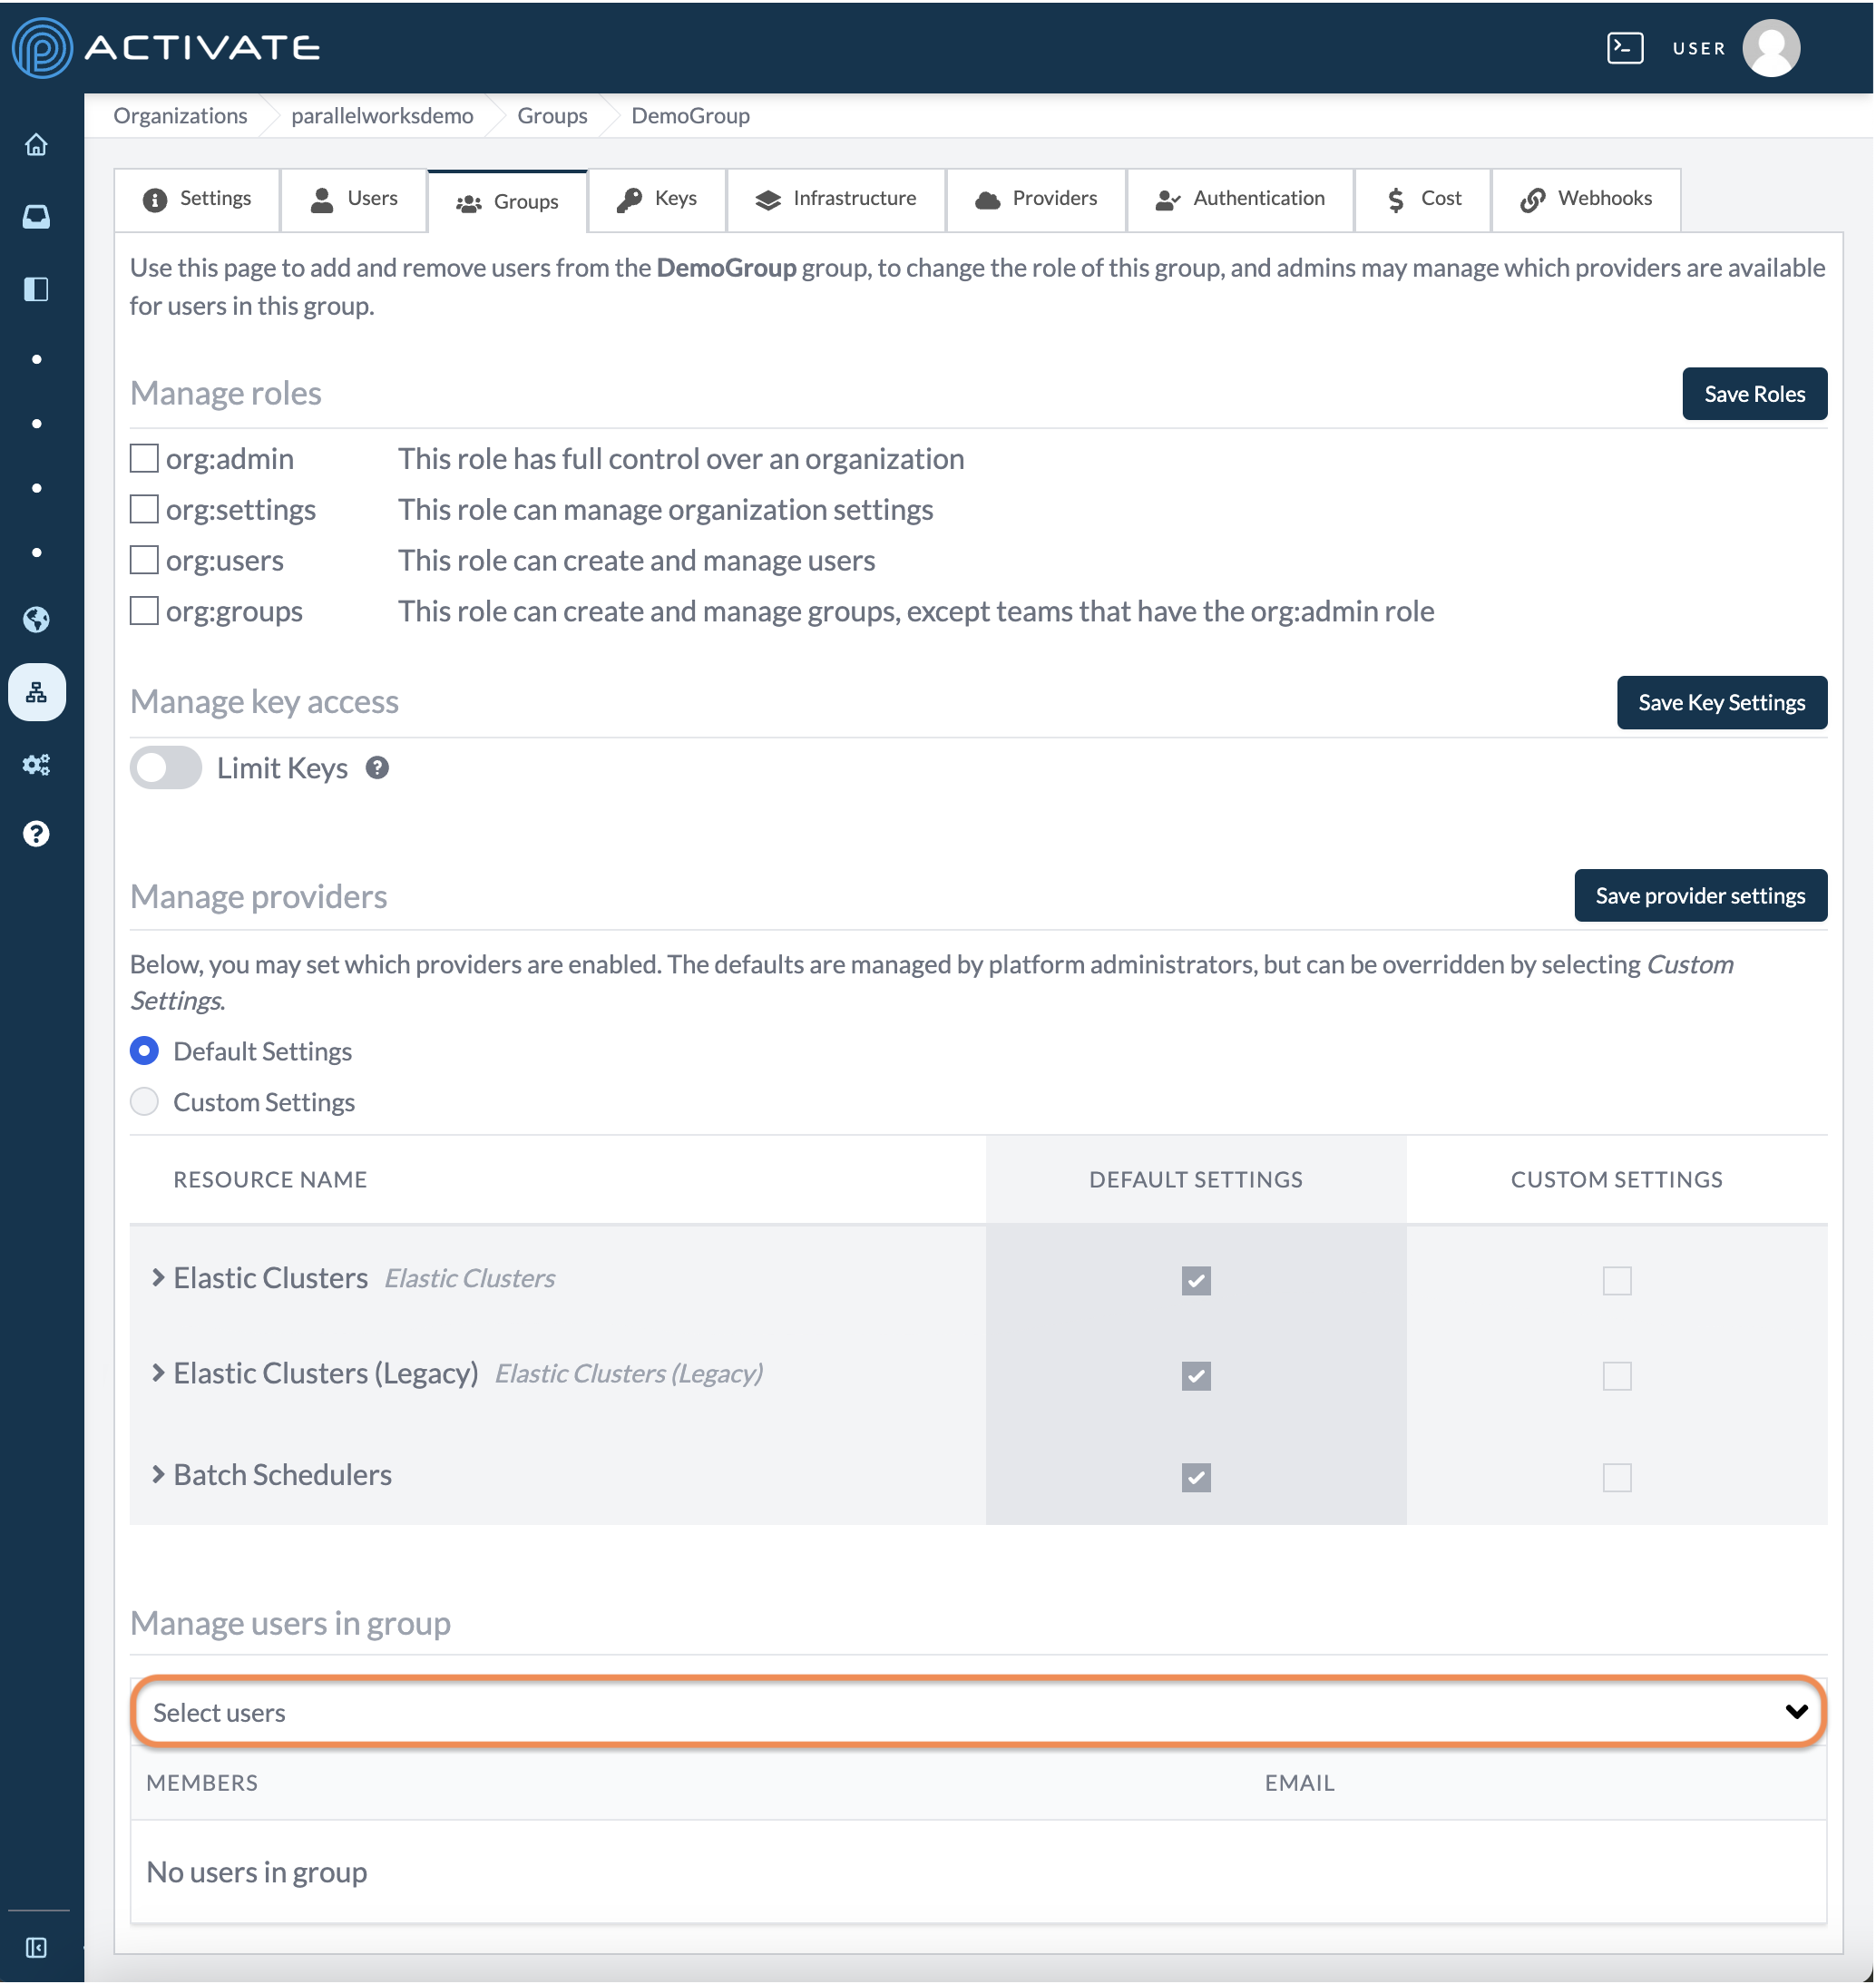
Task: Click the sidebar panel layout icon
Action: 36,289
